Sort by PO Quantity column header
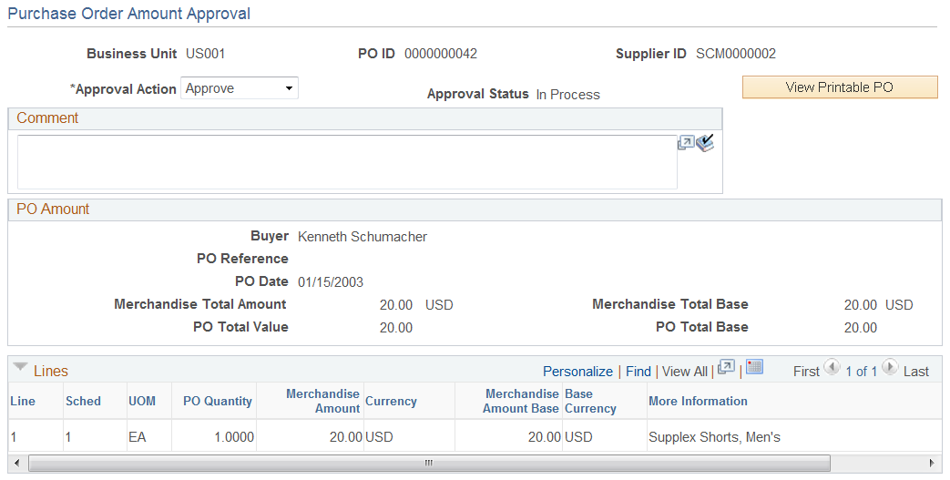 point(218,401)
